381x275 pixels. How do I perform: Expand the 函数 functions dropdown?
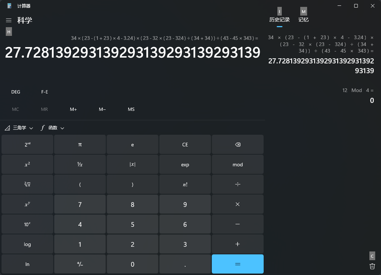coord(52,128)
